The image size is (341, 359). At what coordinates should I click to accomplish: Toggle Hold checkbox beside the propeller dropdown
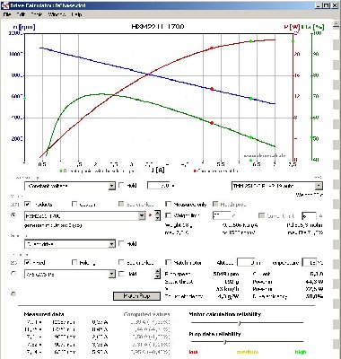pos(121,274)
